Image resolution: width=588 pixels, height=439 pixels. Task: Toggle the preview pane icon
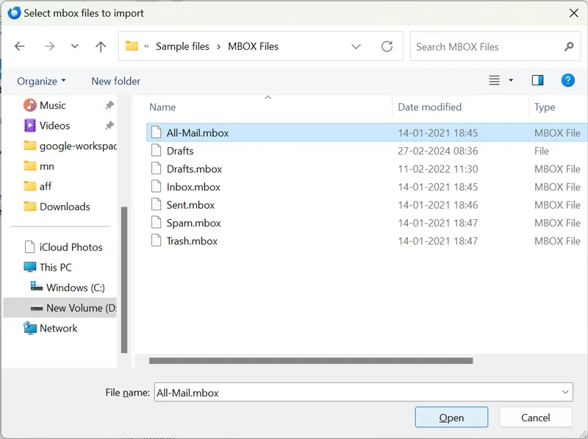[x=537, y=80]
